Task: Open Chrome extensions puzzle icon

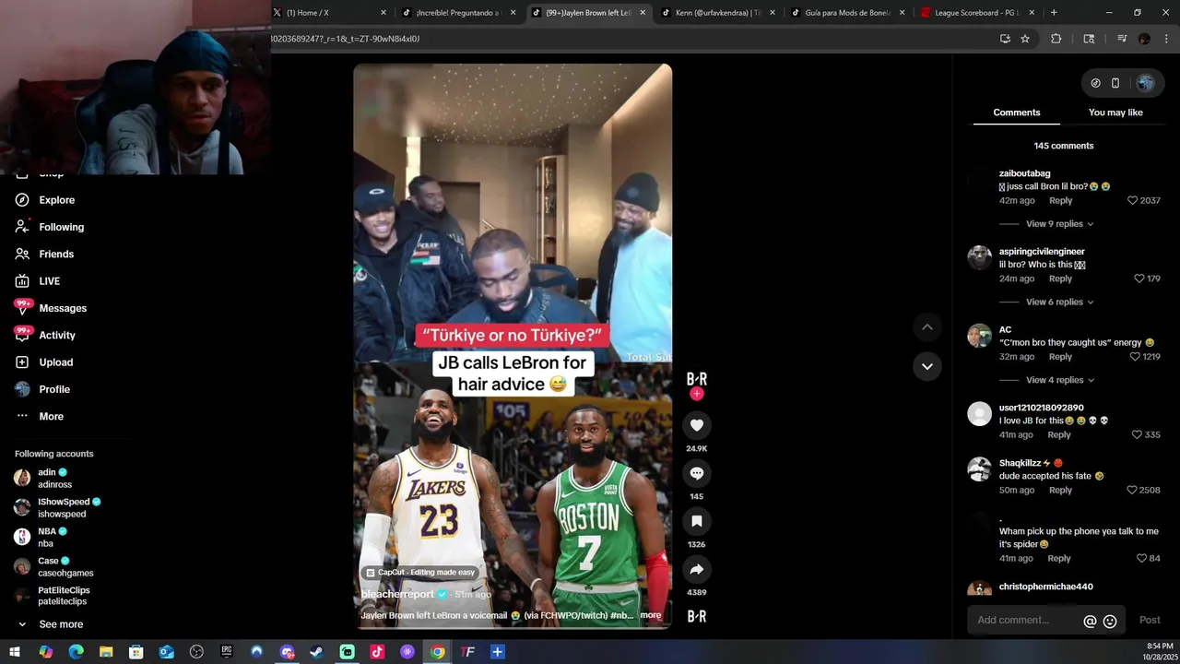Action: pos(1056,39)
